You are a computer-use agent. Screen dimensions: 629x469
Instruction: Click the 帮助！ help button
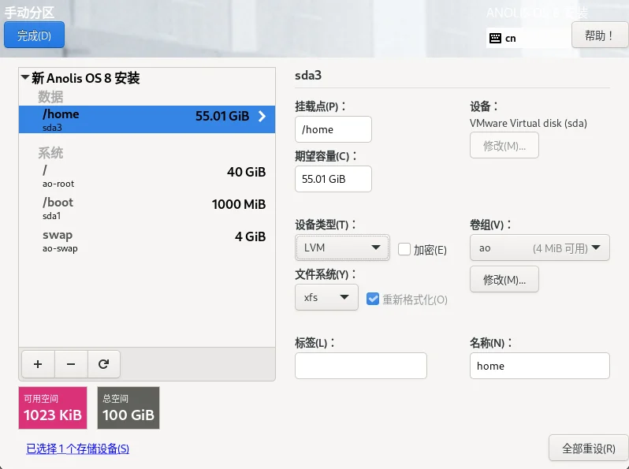(600, 35)
